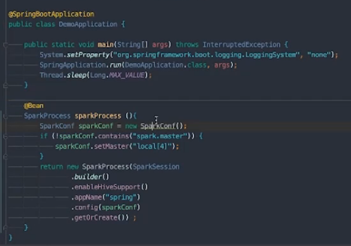Click the setProperty method call
Screen dimensions: 351x246
tap(88, 55)
